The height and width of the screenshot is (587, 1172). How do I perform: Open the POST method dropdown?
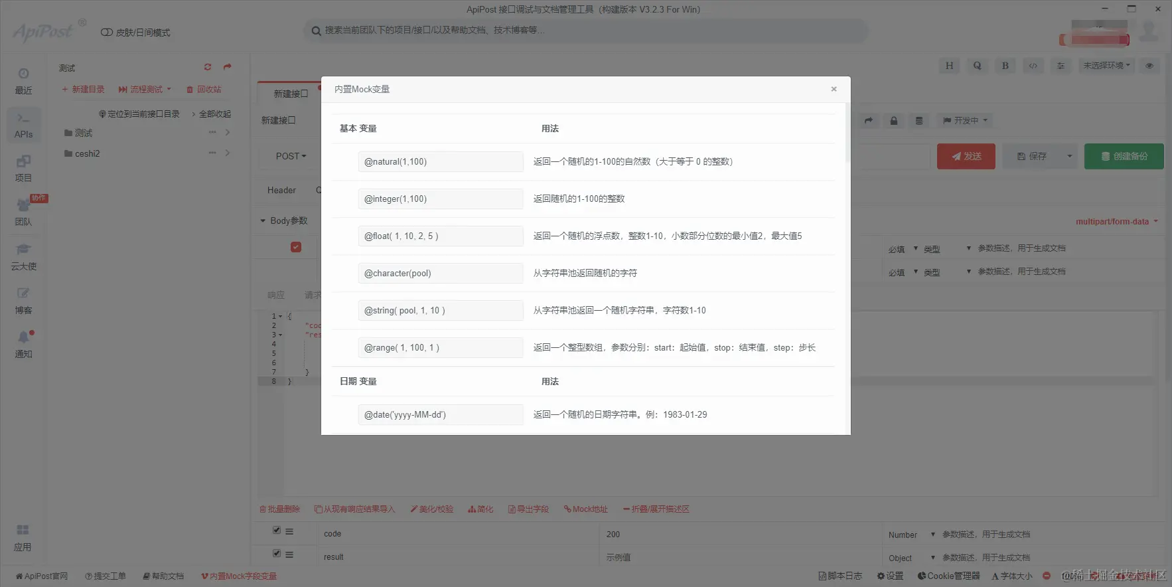click(x=291, y=156)
